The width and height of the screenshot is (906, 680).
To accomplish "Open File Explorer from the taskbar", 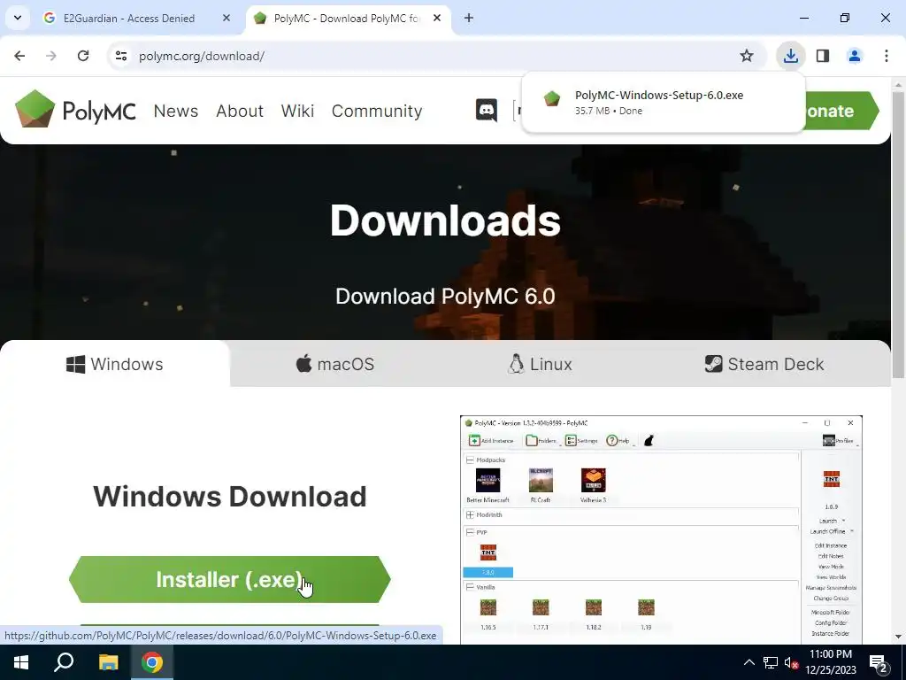I will (x=108, y=662).
